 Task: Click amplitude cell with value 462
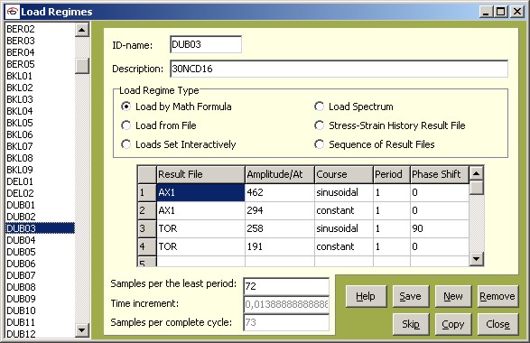point(280,192)
